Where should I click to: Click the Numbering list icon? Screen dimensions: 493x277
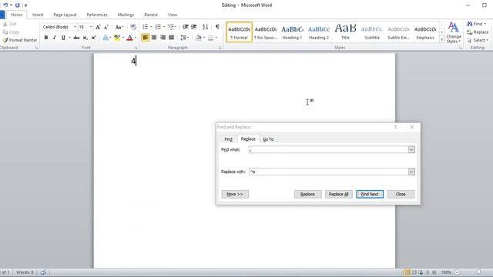point(158,27)
